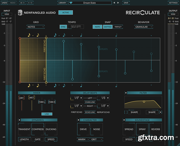Click the OUTPUT gain value field
180x146 pixels.
click(x=173, y=14)
